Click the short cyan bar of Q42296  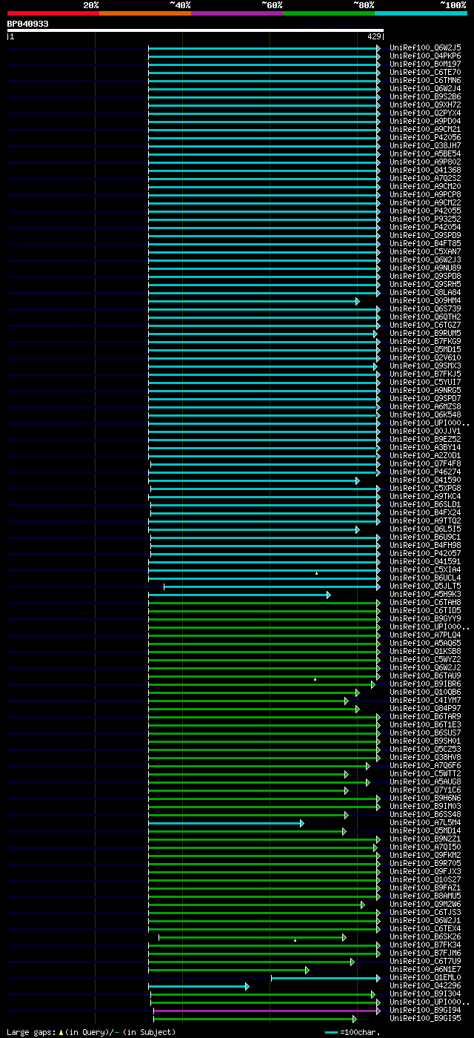[198, 986]
